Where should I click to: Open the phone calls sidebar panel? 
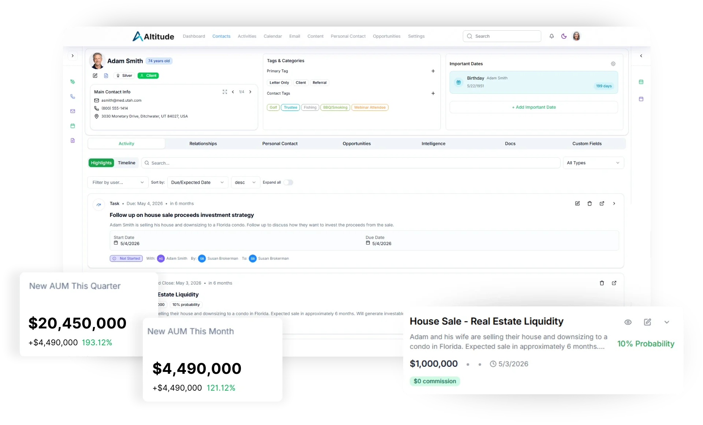(x=73, y=97)
